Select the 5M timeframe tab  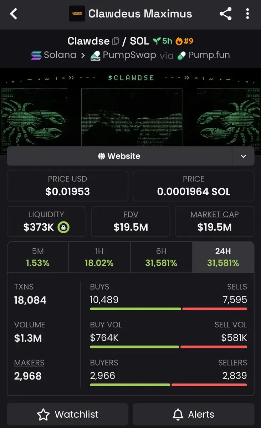click(x=38, y=257)
